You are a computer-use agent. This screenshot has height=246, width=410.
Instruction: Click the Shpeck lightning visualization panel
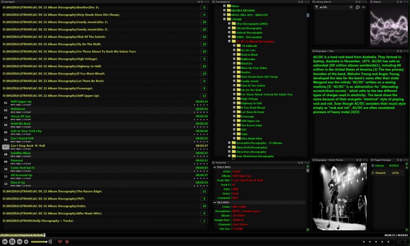(389, 25)
